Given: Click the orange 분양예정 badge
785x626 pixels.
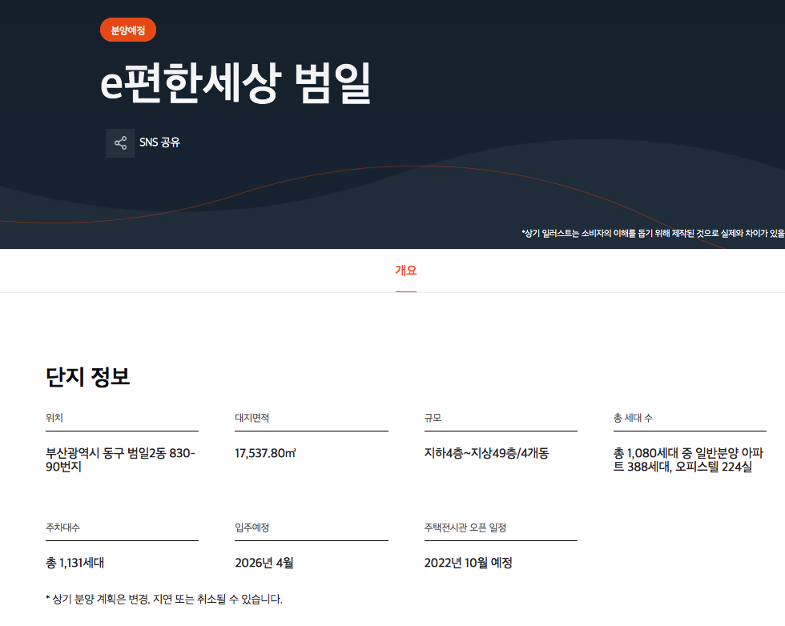Looking at the screenshot, I should 128,30.
